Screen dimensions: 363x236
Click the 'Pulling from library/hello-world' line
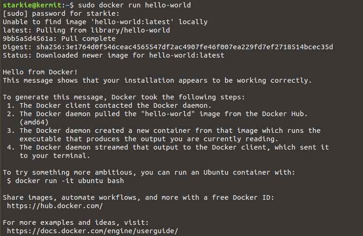[86, 30]
